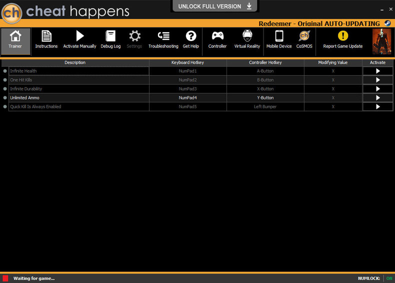Activate the Infinite Health cheat
The height and width of the screenshot is (283, 395).
coord(377,71)
